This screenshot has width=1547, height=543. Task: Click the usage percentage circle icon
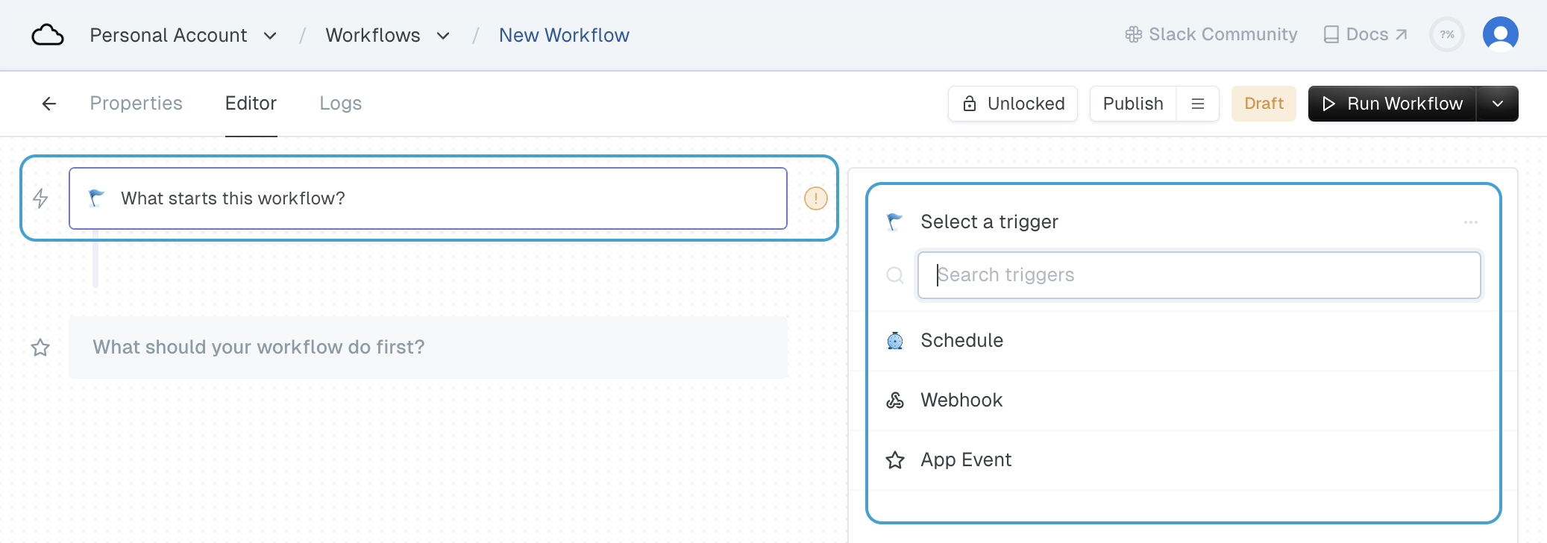tap(1446, 34)
